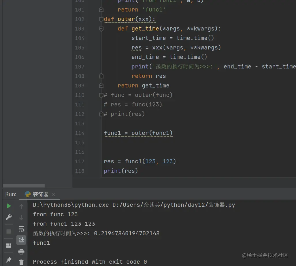Go down the stack trace with down arrow

pos(21,218)
